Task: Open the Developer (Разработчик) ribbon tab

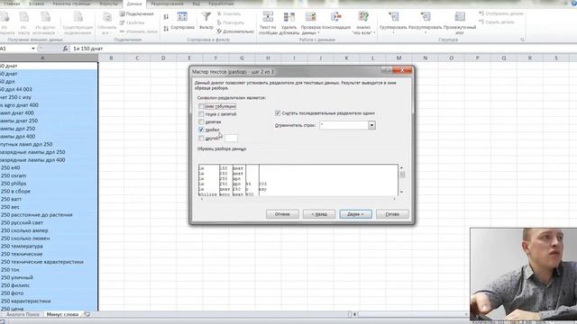Action: (221, 4)
